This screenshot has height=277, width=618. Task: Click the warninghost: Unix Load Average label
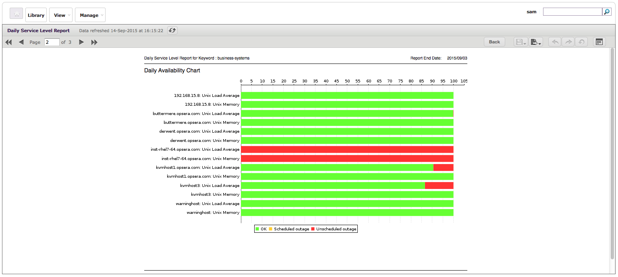(x=207, y=204)
